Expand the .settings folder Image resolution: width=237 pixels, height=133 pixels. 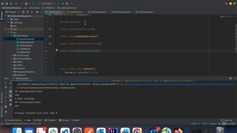point(8,23)
